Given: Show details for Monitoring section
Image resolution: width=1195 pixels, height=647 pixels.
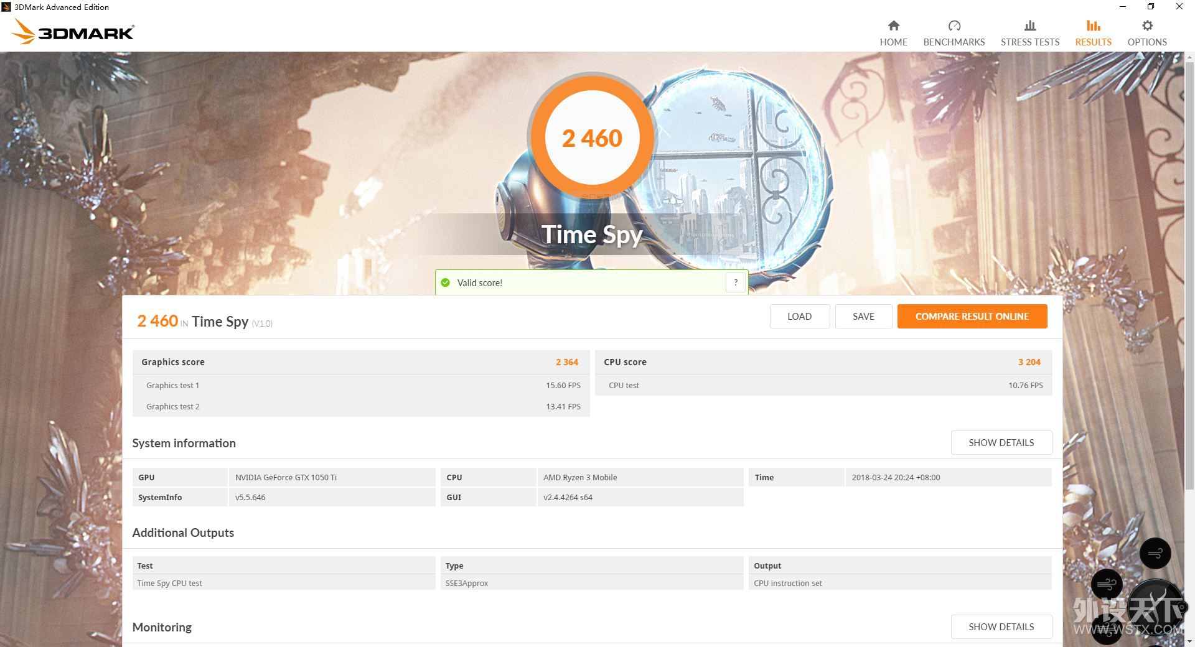Looking at the screenshot, I should [x=1001, y=626].
